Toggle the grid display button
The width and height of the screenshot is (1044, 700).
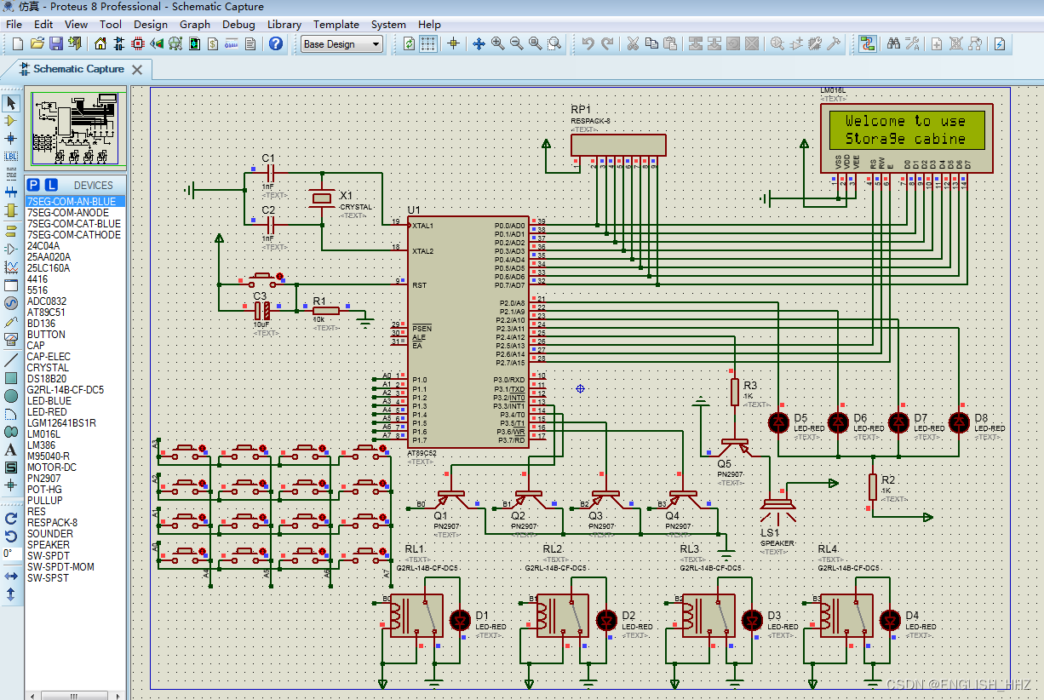(428, 43)
